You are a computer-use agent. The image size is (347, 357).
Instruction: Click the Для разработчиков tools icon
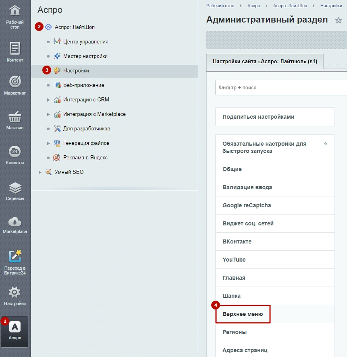coord(57,129)
